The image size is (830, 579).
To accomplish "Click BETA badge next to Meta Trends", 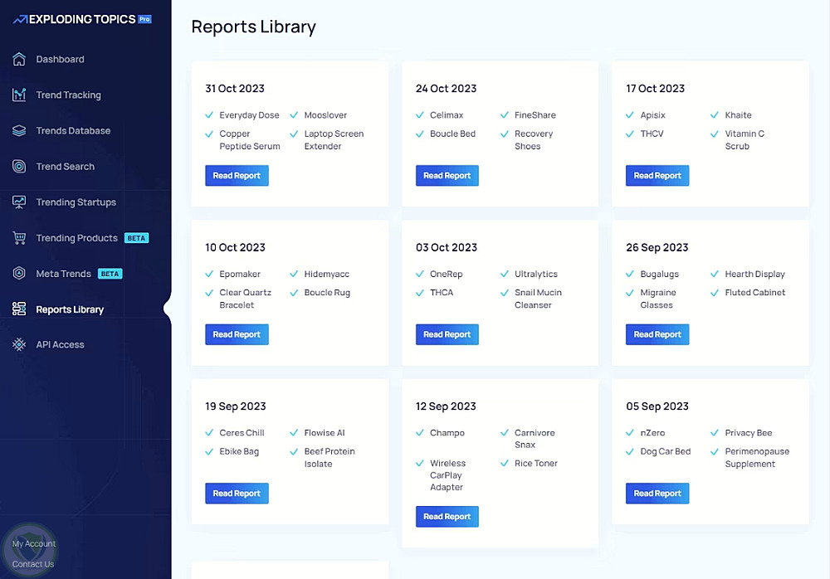I will pos(110,274).
